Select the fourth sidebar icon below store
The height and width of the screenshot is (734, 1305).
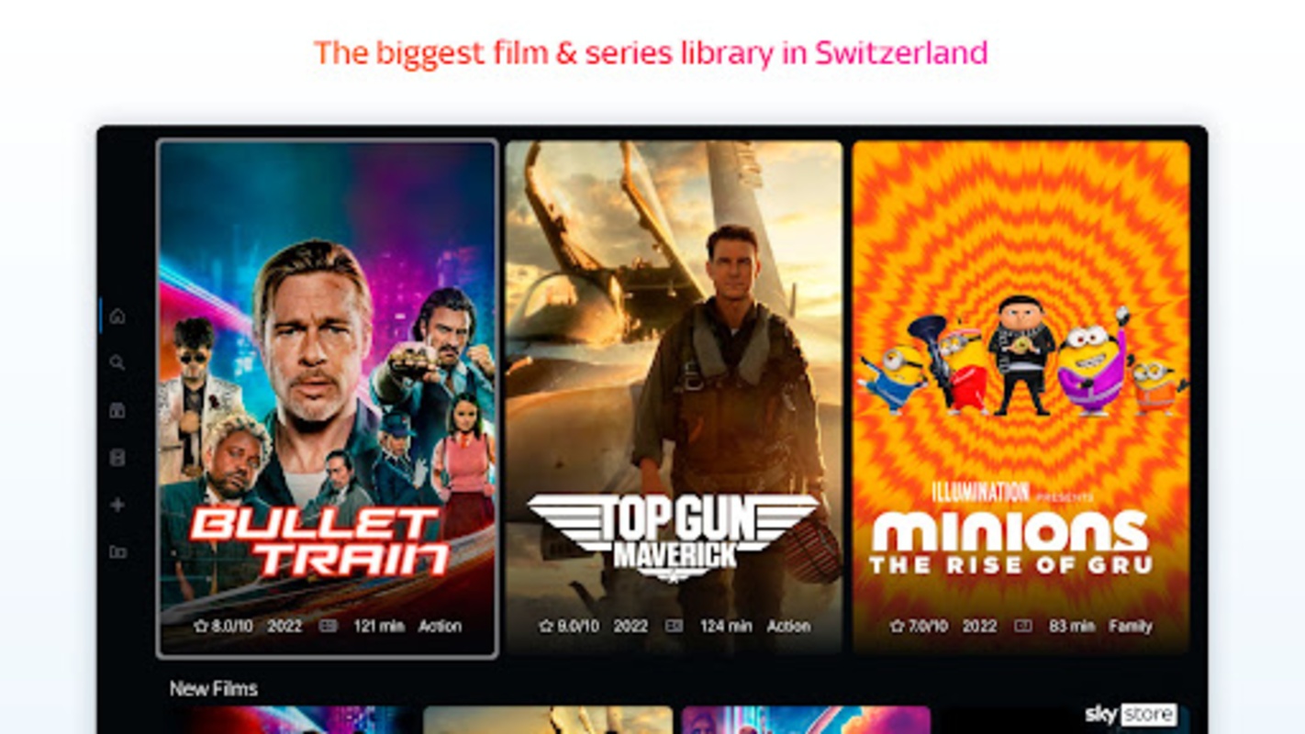(x=117, y=457)
